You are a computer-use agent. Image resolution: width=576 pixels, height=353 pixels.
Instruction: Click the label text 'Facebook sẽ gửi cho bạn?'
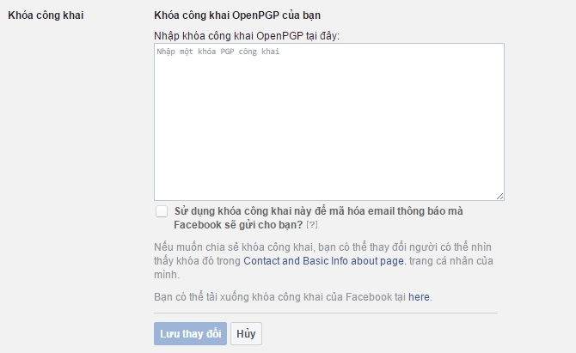tap(238, 225)
